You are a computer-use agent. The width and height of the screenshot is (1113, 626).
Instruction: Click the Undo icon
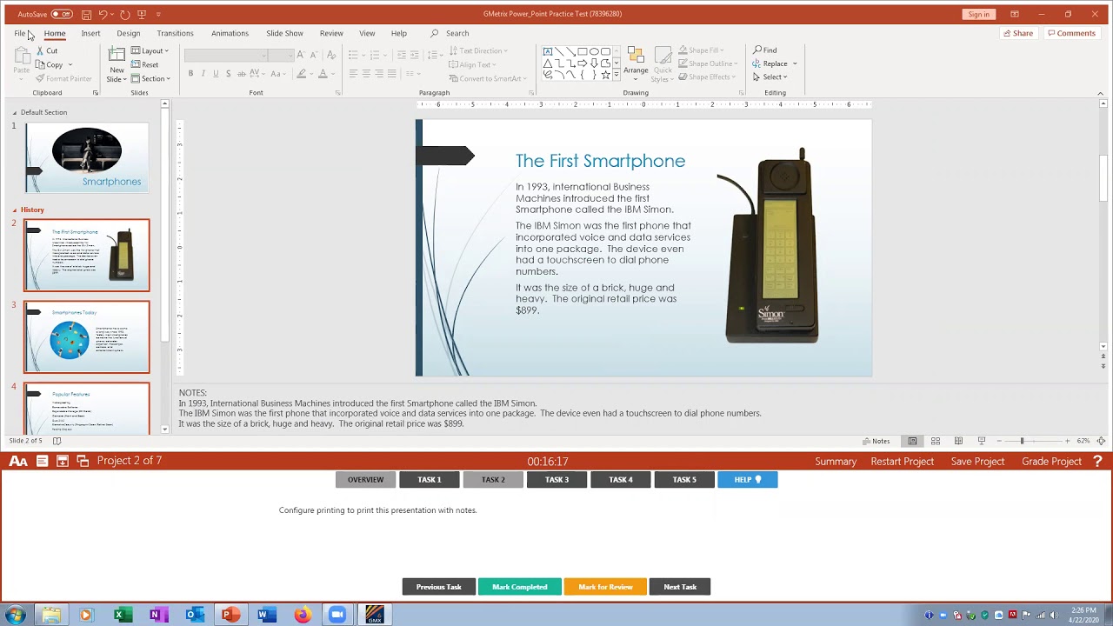click(103, 14)
